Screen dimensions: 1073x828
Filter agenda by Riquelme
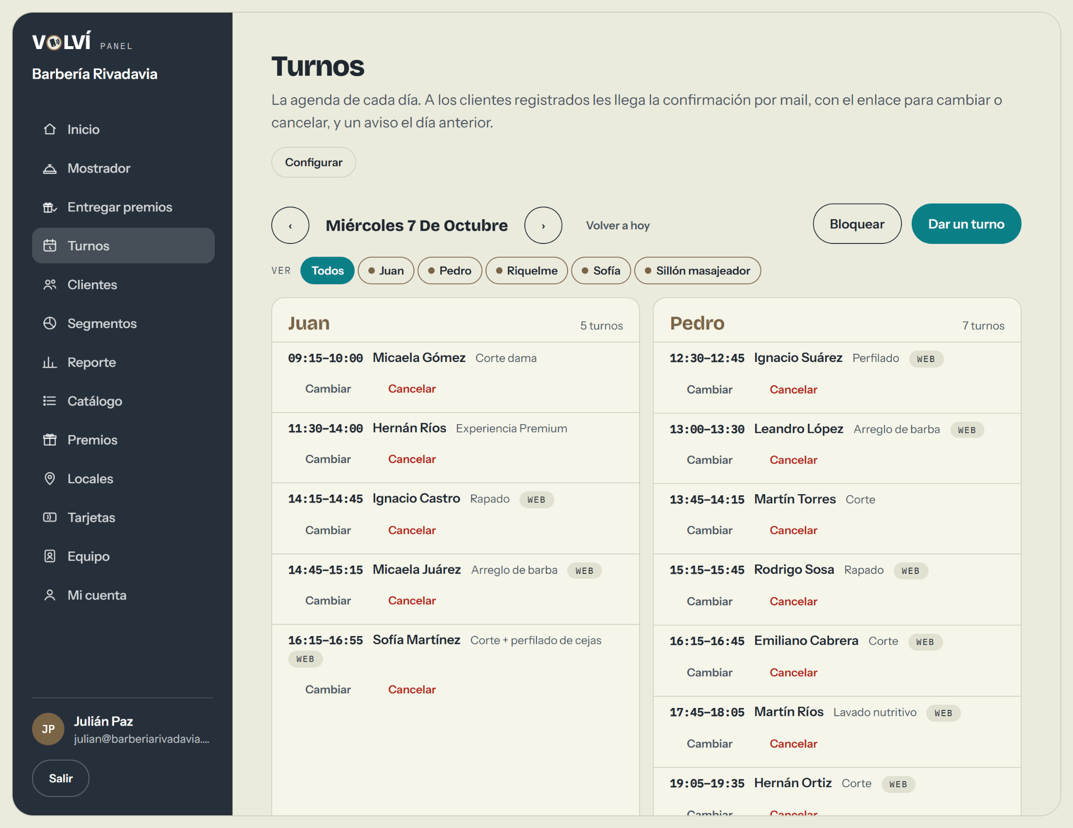point(527,271)
